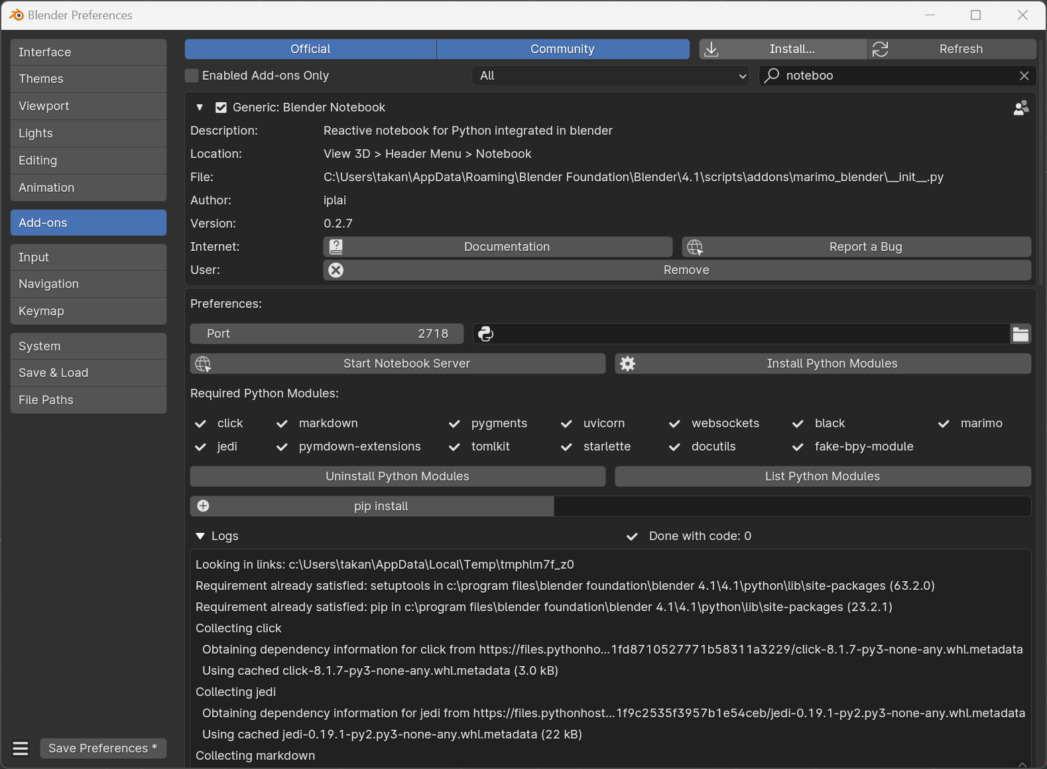Click Save Preferences button
The height and width of the screenshot is (769, 1047).
(103, 748)
